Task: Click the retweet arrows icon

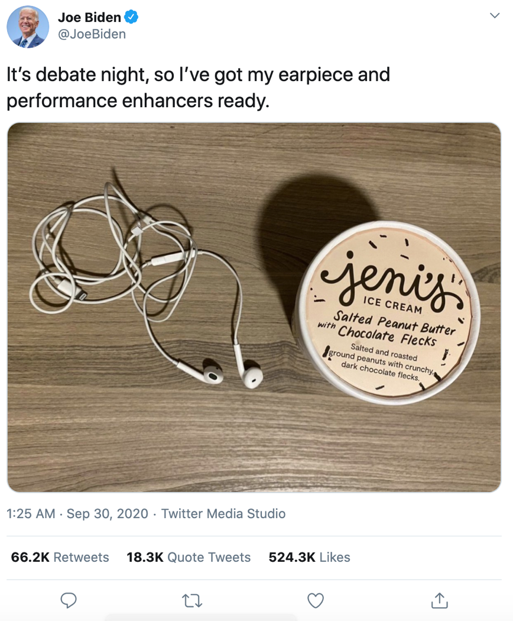Action: pyautogui.click(x=192, y=601)
